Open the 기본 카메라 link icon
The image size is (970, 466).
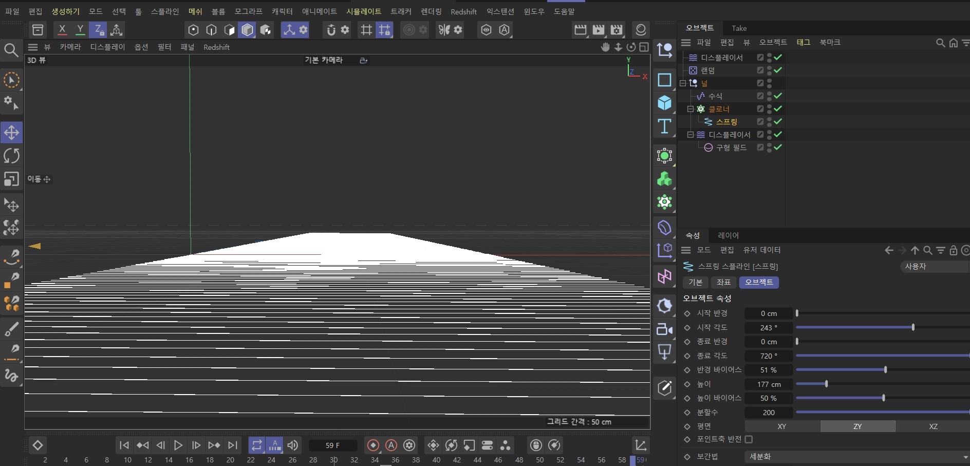click(363, 61)
